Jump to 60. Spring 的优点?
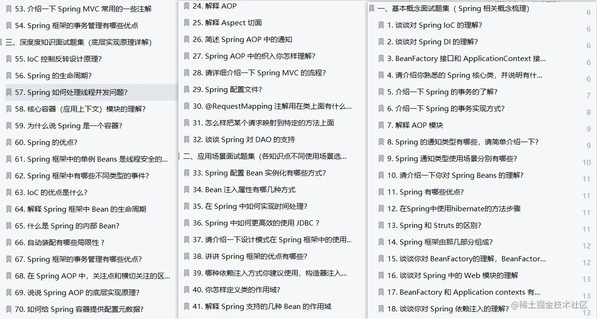 46,143
